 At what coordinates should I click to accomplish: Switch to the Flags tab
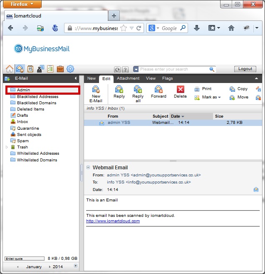point(167,78)
